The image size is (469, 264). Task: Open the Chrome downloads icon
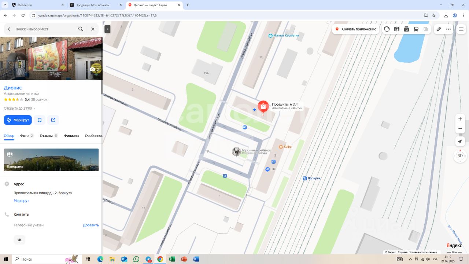[x=446, y=15]
